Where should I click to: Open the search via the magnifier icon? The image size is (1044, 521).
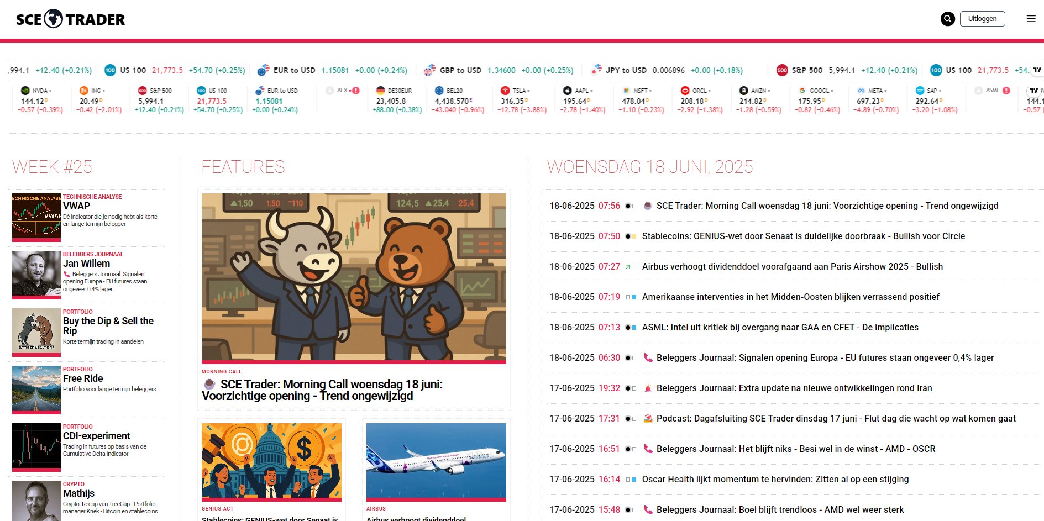coord(948,19)
